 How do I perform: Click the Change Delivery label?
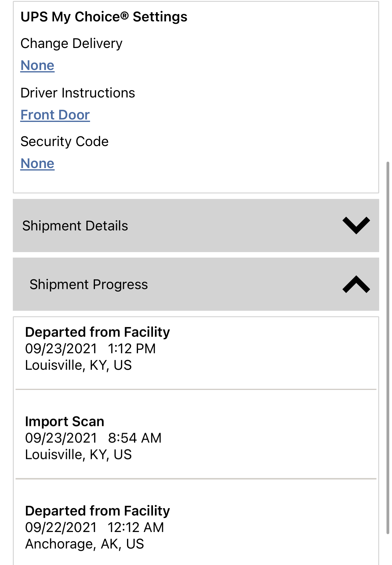click(x=71, y=43)
